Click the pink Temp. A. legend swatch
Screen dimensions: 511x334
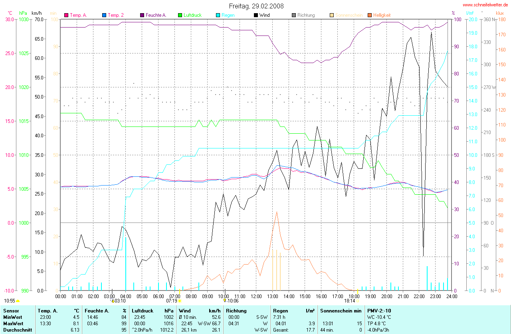[x=66, y=15]
